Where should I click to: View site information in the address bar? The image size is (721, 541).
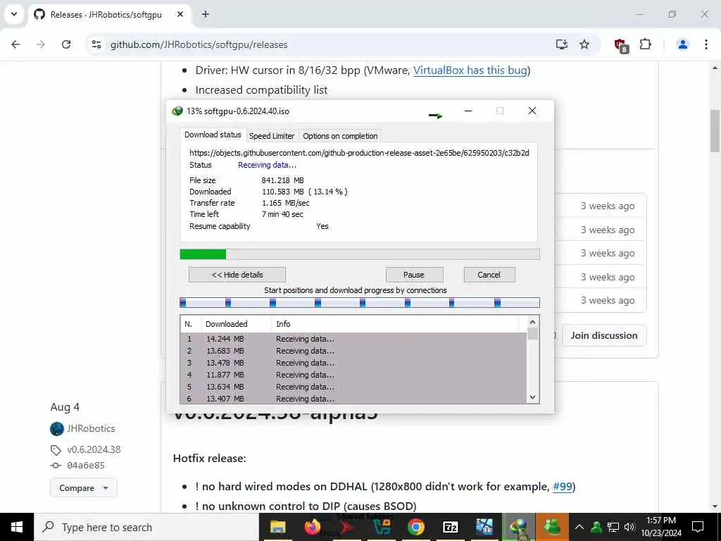pyautogui.click(x=96, y=44)
